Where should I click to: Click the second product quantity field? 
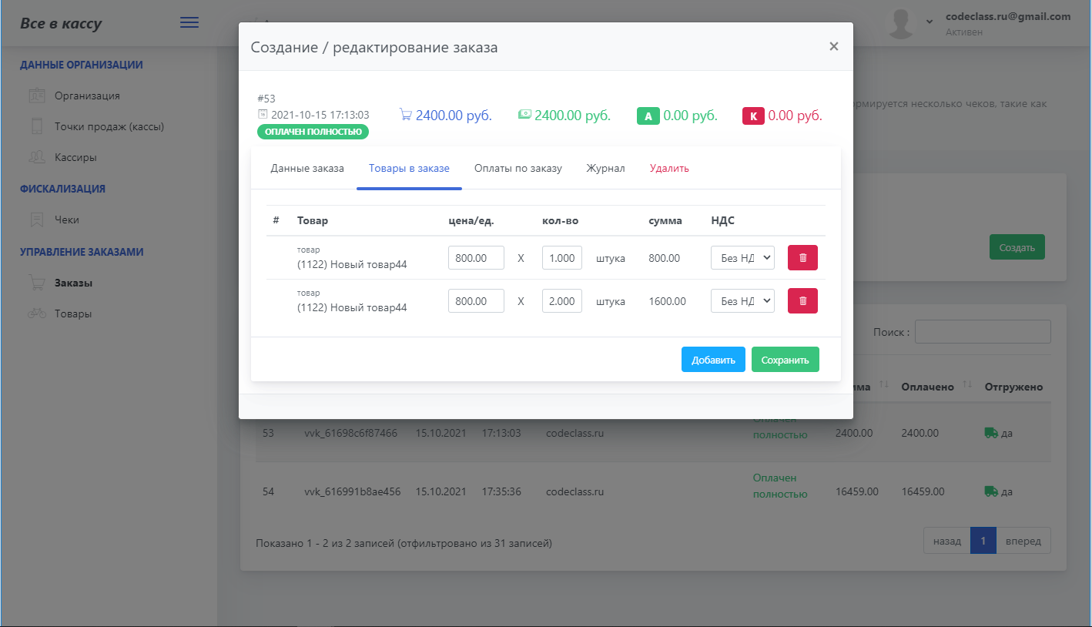coord(561,301)
